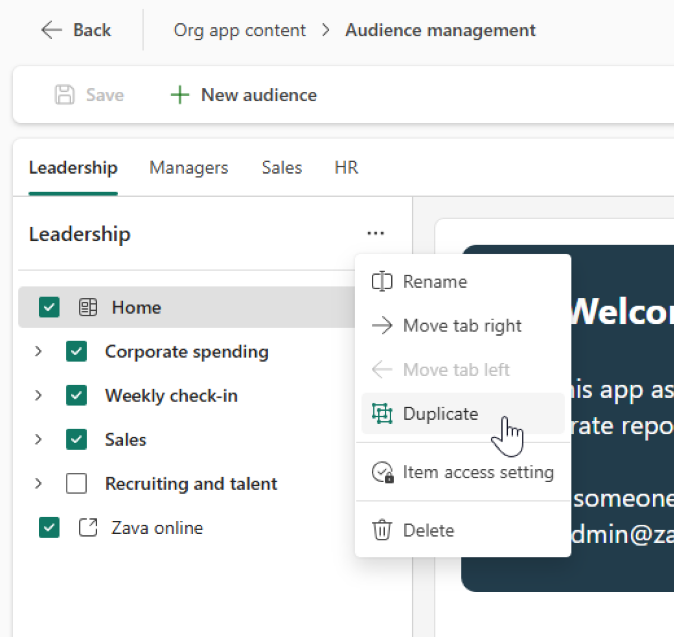Open the HR audience tab

point(346,168)
